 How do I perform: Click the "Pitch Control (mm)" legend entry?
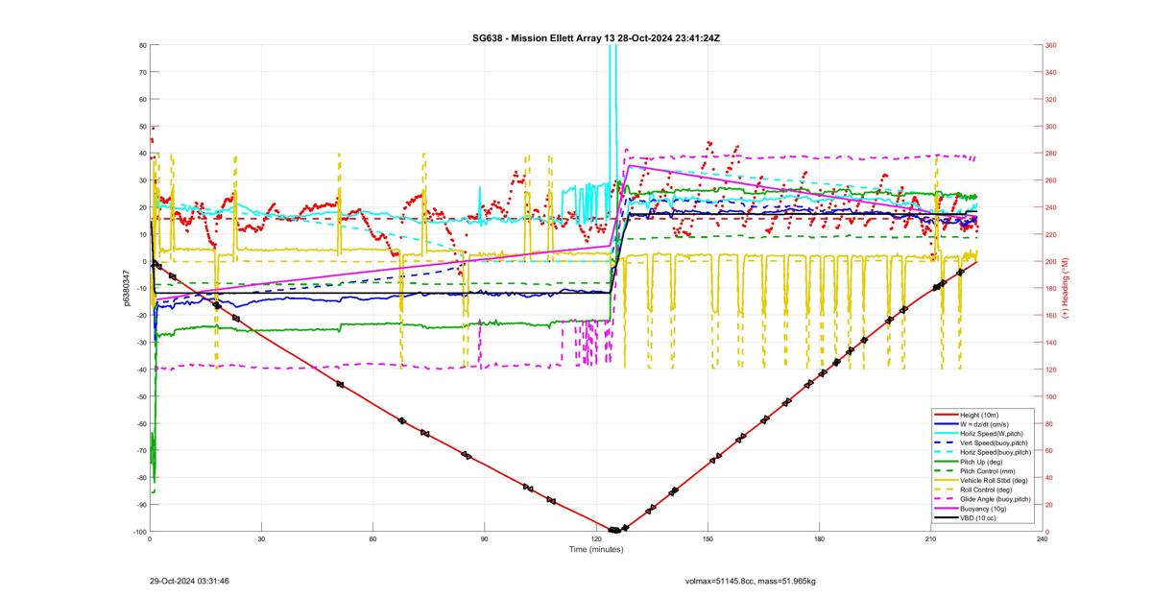[x=988, y=471]
